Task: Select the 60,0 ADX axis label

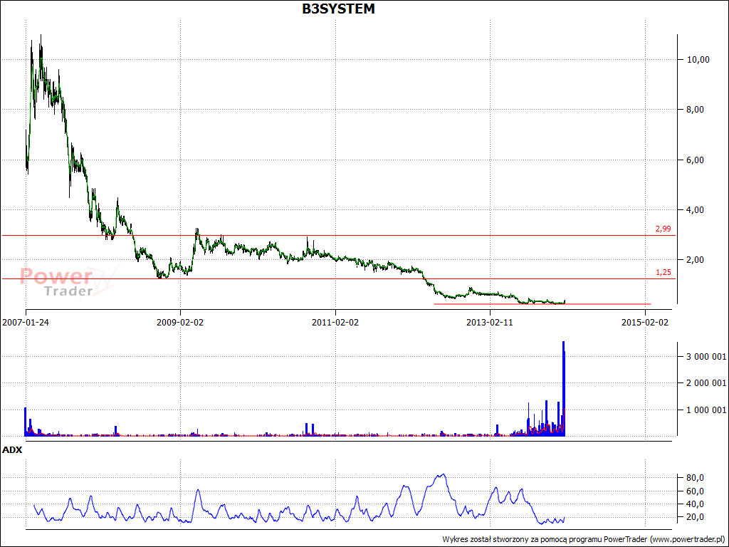Action: pos(695,491)
